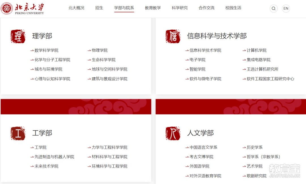
Task: Click the 人文学部 red seal icon
Action: click(173, 133)
